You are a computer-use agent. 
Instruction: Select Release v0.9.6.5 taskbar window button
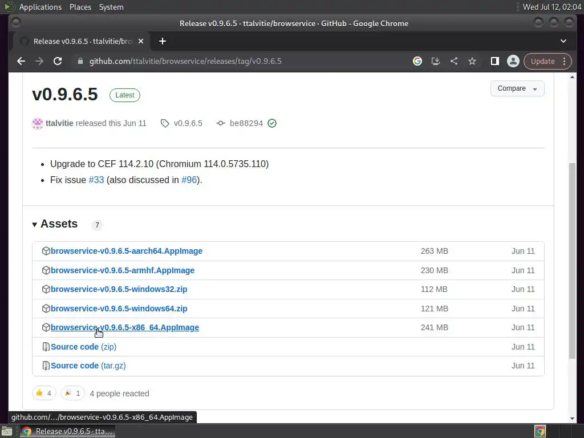[x=67, y=431]
